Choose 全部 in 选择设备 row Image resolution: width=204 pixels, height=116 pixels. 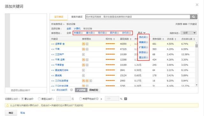click(69, 29)
